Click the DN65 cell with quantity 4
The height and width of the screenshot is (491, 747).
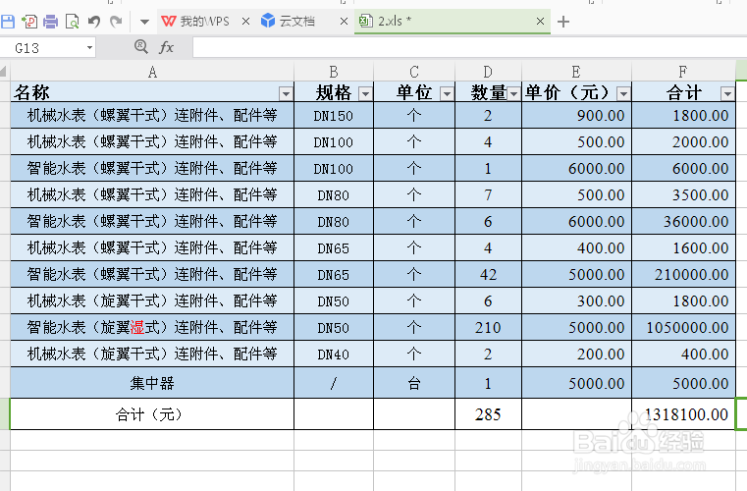point(334,247)
